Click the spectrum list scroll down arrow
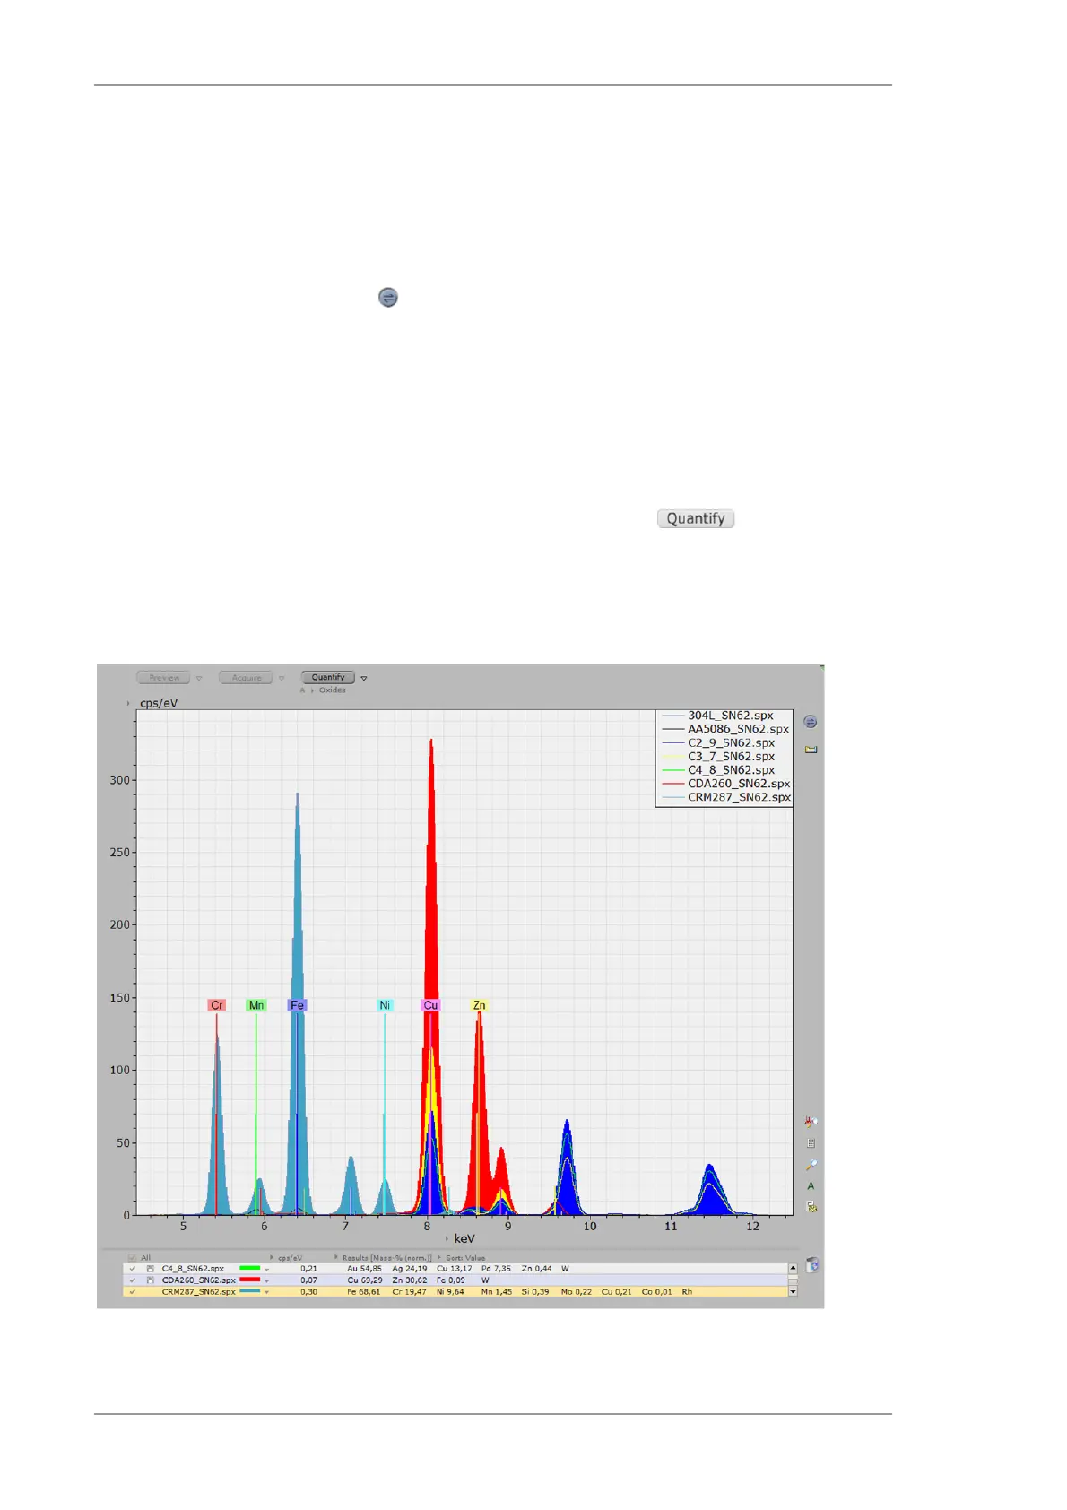This screenshot has height=1510, width=1067. [x=793, y=1292]
